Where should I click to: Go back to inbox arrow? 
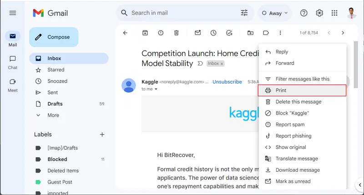(126, 33)
